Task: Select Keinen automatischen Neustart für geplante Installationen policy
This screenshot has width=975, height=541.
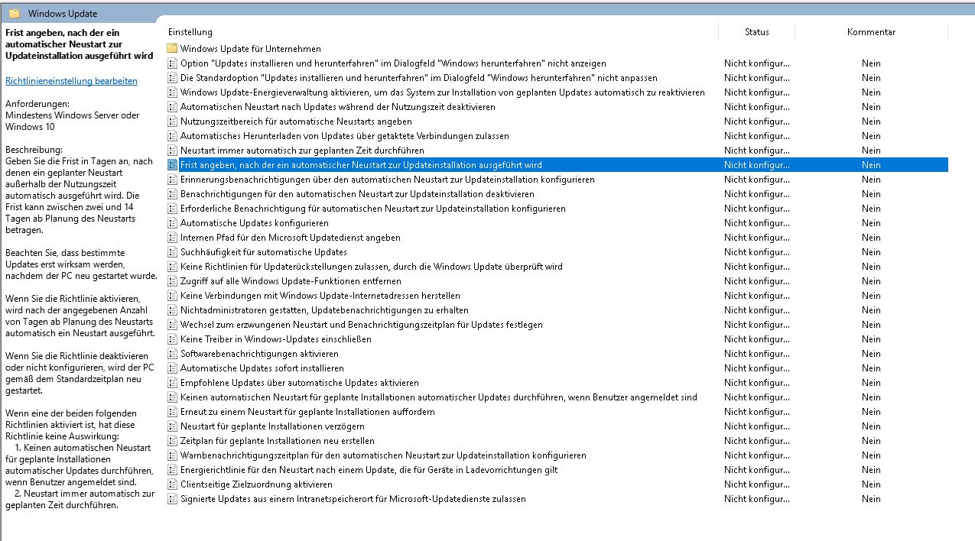Action: tap(439, 397)
